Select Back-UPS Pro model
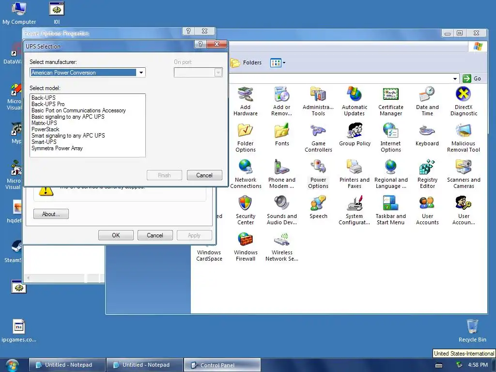 pyautogui.click(x=48, y=104)
